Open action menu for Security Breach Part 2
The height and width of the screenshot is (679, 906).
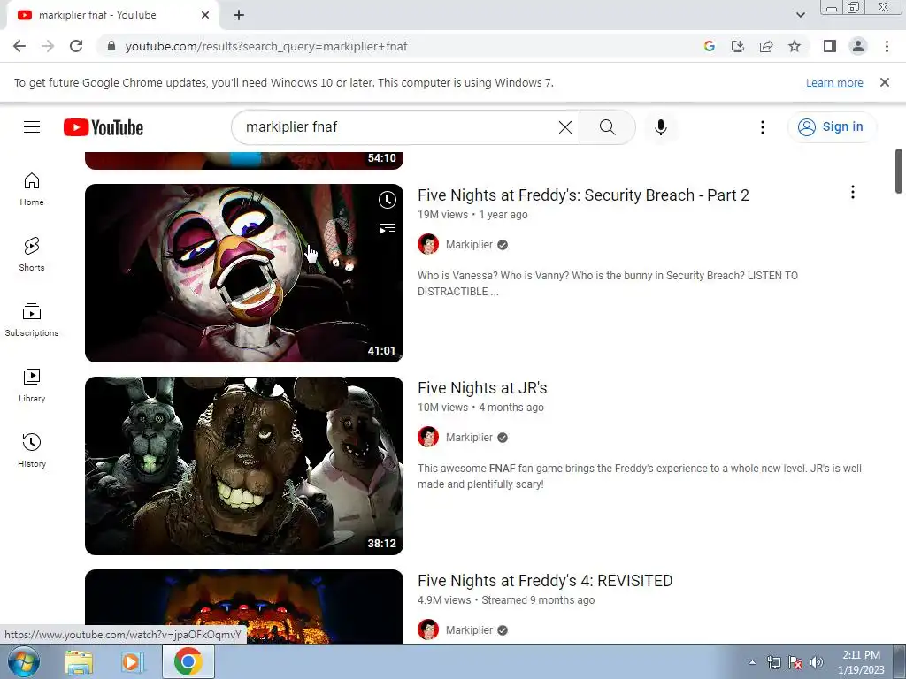click(852, 192)
